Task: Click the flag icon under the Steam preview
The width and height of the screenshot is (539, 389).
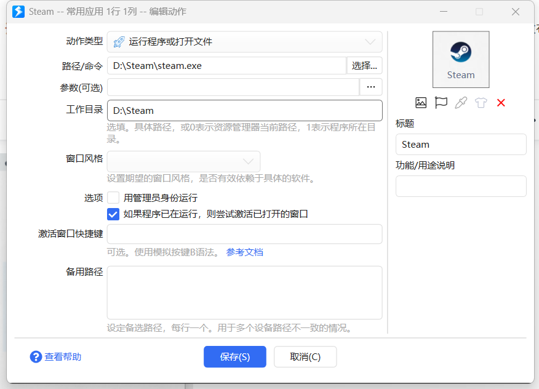Action: click(x=441, y=103)
